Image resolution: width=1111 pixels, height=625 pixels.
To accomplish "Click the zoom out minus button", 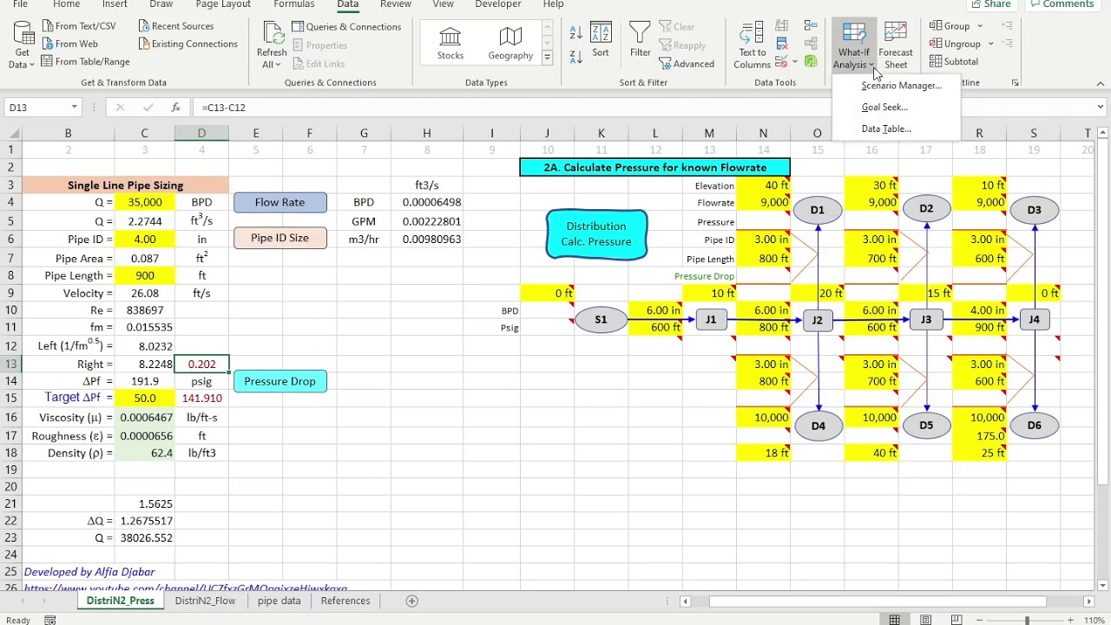I will point(980,620).
